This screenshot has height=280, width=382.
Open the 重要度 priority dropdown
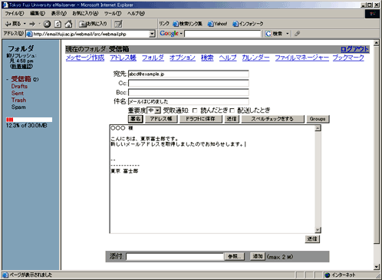coord(153,110)
